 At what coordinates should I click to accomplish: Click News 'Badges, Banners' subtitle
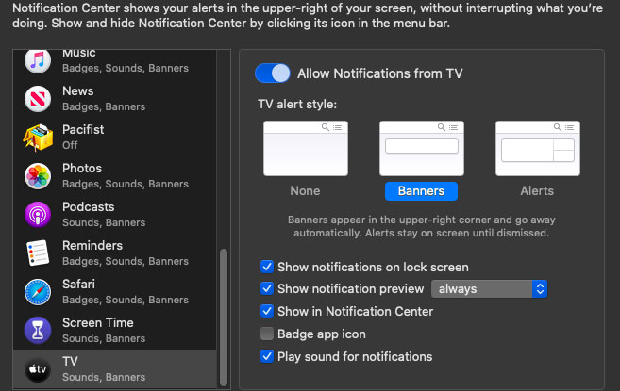point(104,106)
